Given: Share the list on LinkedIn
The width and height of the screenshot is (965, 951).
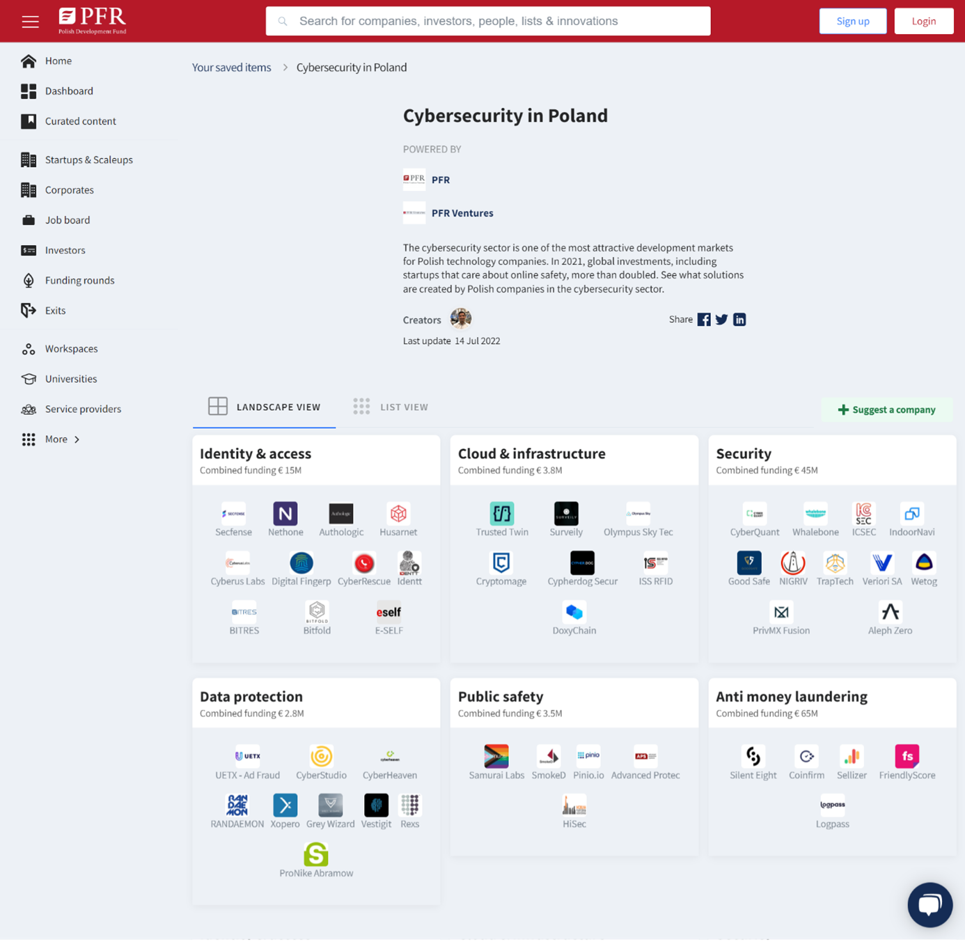Looking at the screenshot, I should [739, 320].
